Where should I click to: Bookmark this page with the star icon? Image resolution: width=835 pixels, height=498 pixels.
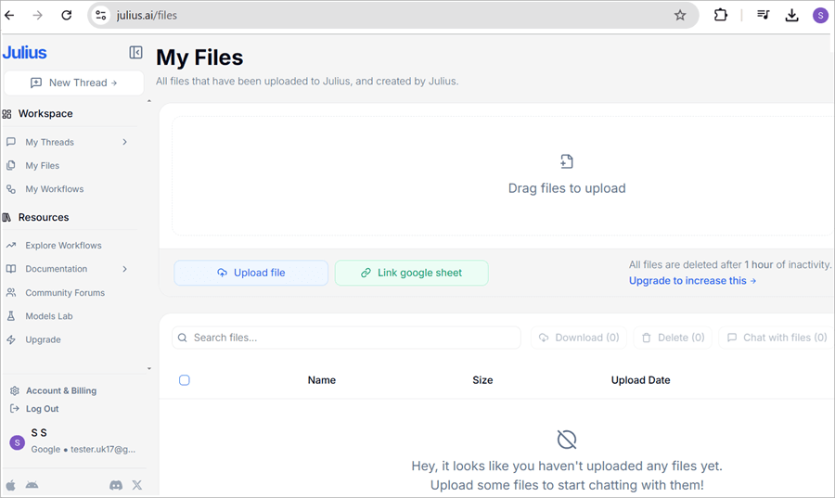680,15
